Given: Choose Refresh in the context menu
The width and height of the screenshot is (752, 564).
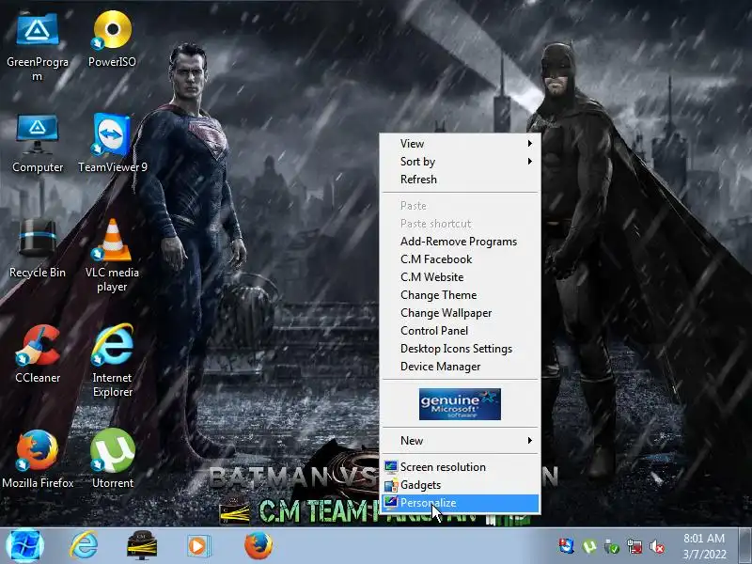Looking at the screenshot, I should coord(460,180).
